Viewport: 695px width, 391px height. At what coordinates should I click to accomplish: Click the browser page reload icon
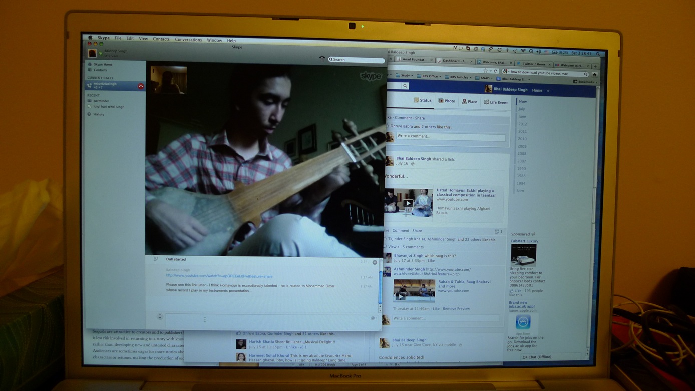click(496, 71)
